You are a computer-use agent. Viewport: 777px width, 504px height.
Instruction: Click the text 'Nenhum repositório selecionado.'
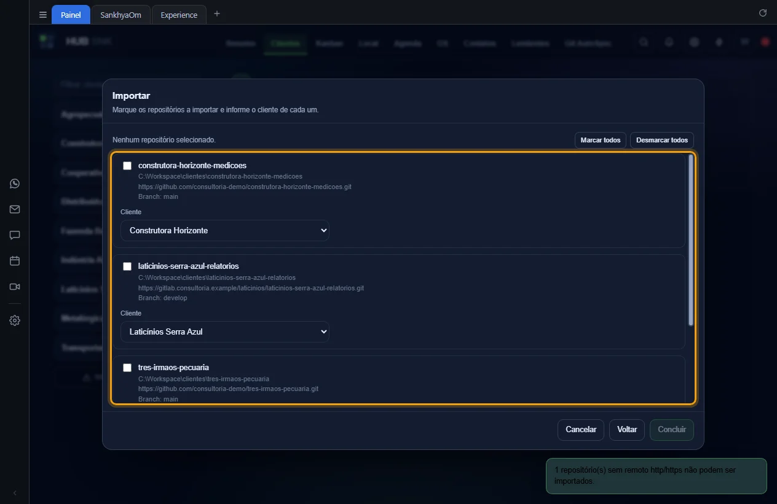point(164,140)
